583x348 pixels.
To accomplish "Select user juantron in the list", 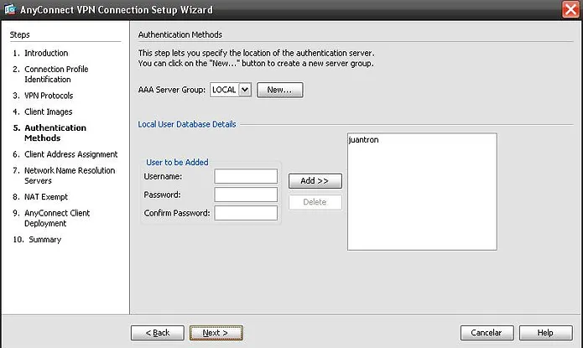I will coord(363,140).
